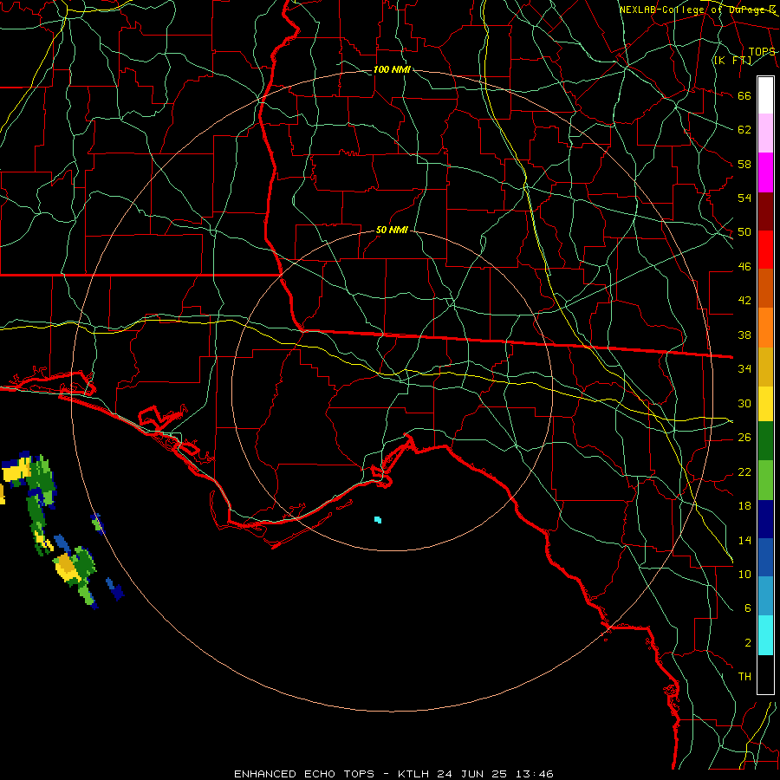Click the '42' scale label
This screenshot has width=780, height=780.
click(744, 301)
